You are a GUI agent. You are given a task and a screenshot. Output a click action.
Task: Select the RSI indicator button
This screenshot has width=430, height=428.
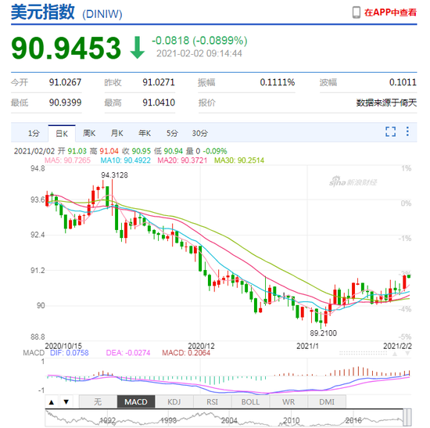coord(212,402)
